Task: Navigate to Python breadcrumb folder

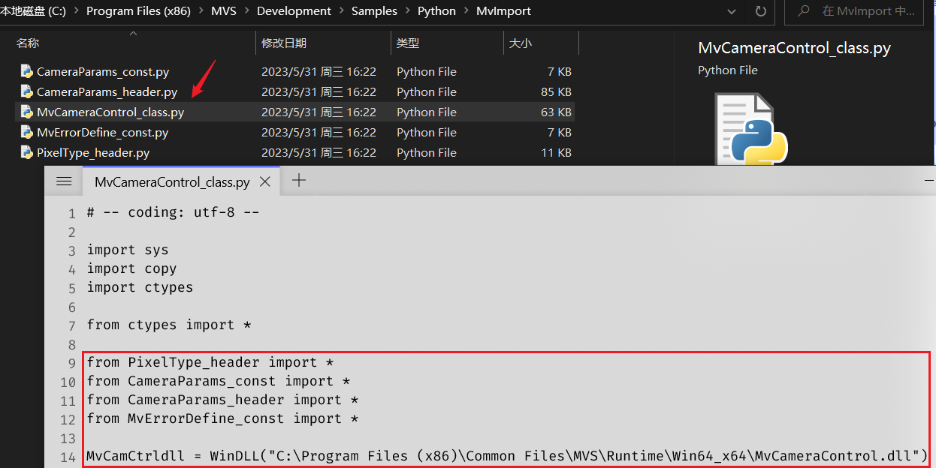Action: (436, 11)
